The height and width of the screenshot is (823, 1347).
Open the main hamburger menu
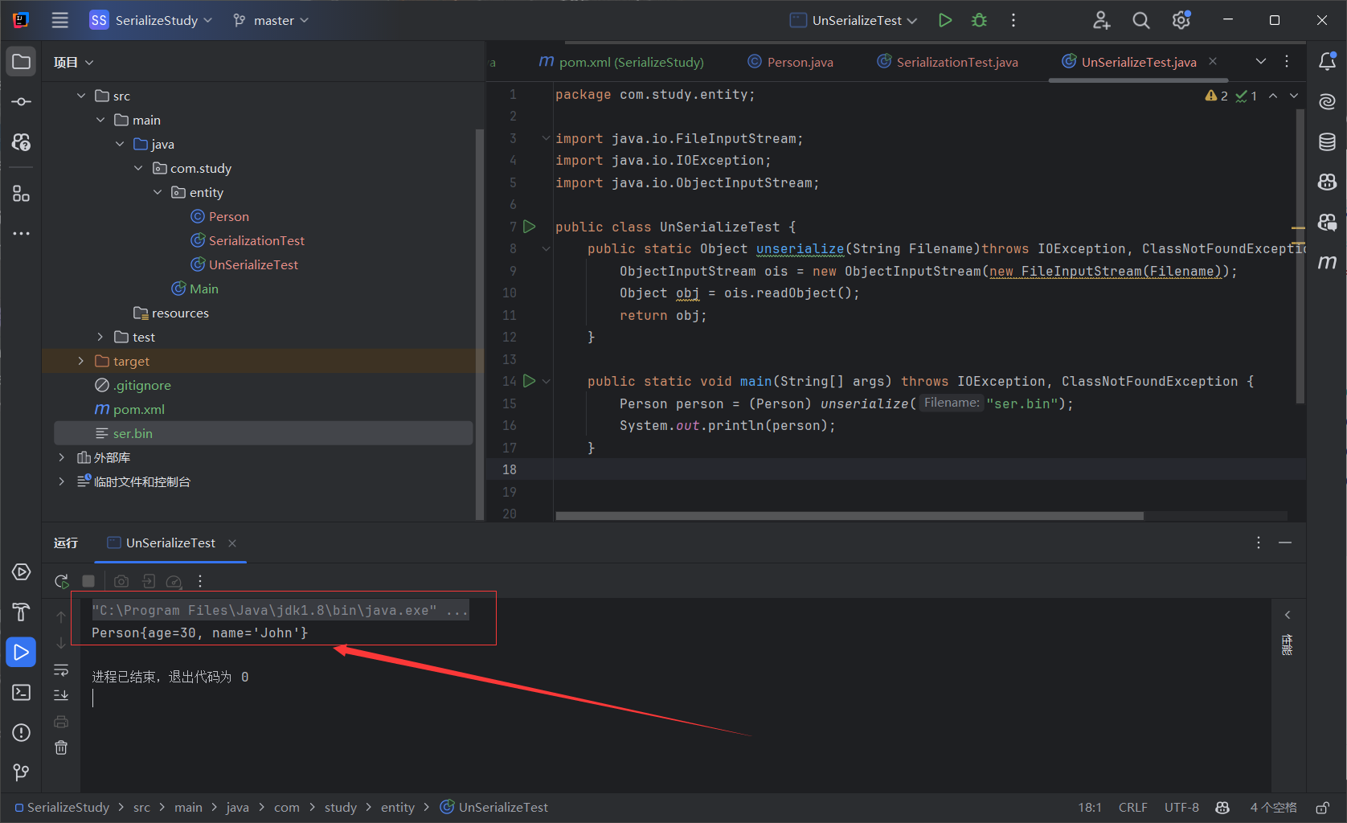click(60, 20)
